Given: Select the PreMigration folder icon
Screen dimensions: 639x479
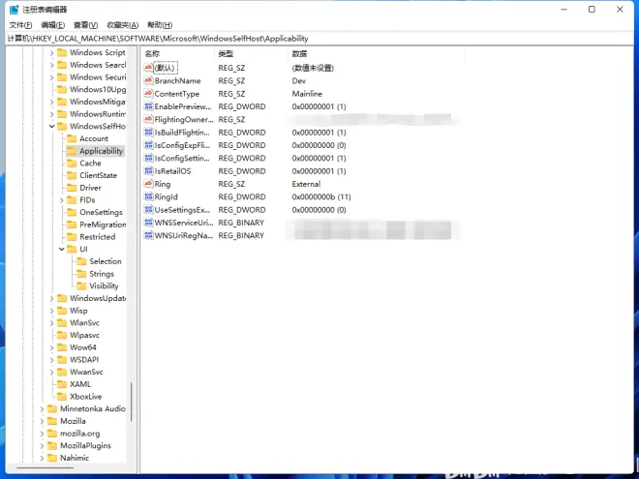Looking at the screenshot, I should point(72,225).
